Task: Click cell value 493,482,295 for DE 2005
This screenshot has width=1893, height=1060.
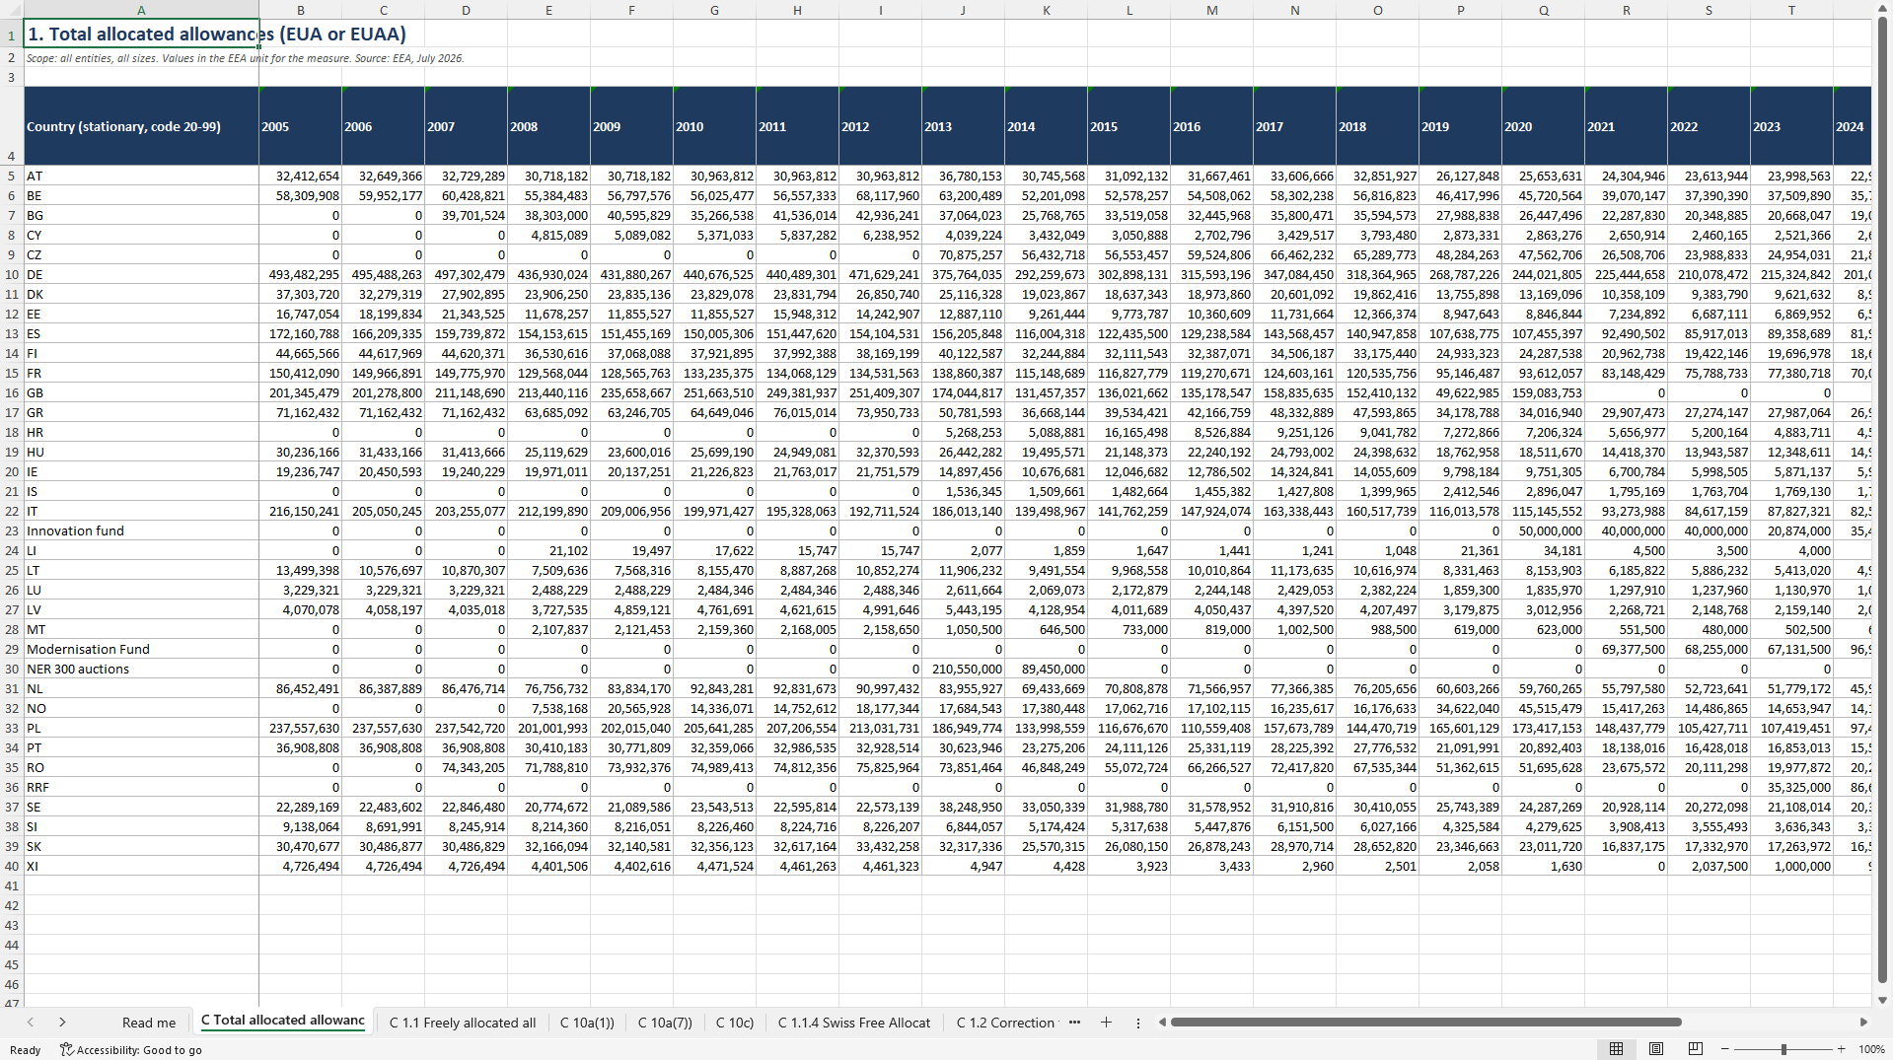Action: 301,274
